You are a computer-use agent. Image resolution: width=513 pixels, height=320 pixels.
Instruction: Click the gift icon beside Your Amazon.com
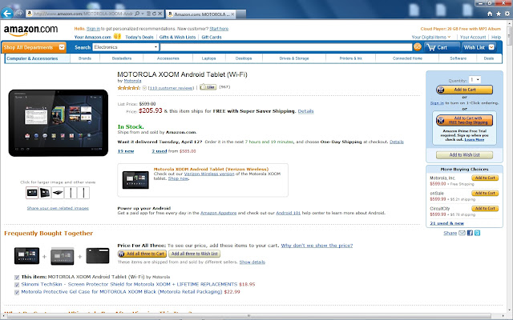click(118, 37)
